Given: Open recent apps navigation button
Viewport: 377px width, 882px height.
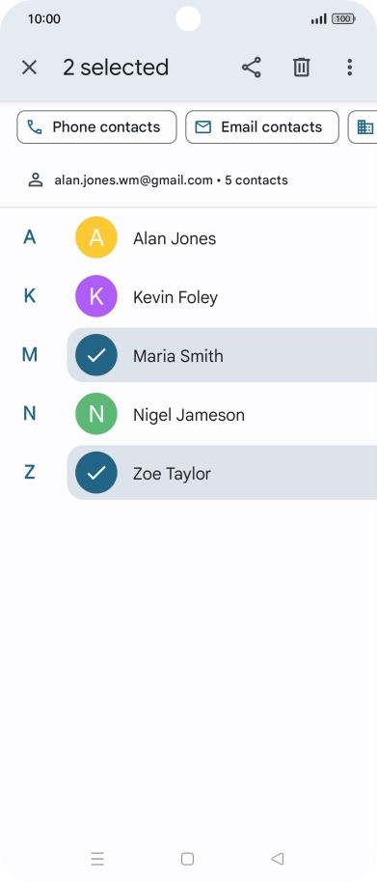Looking at the screenshot, I should (97, 859).
